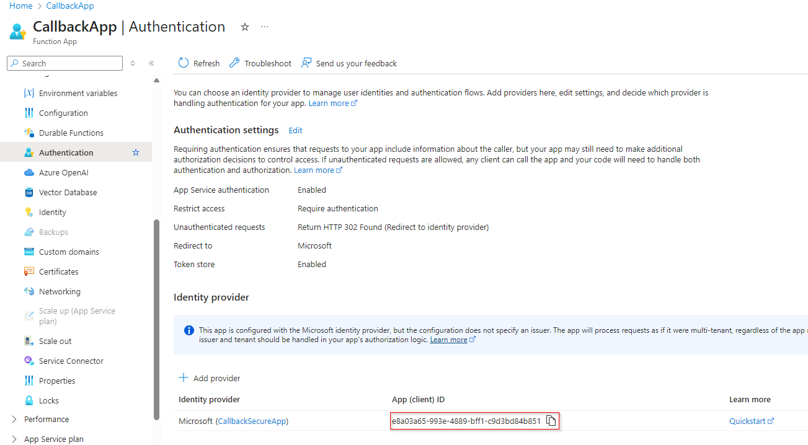Click the Identity key icon
This screenshot has height=445, width=808.
29,212
